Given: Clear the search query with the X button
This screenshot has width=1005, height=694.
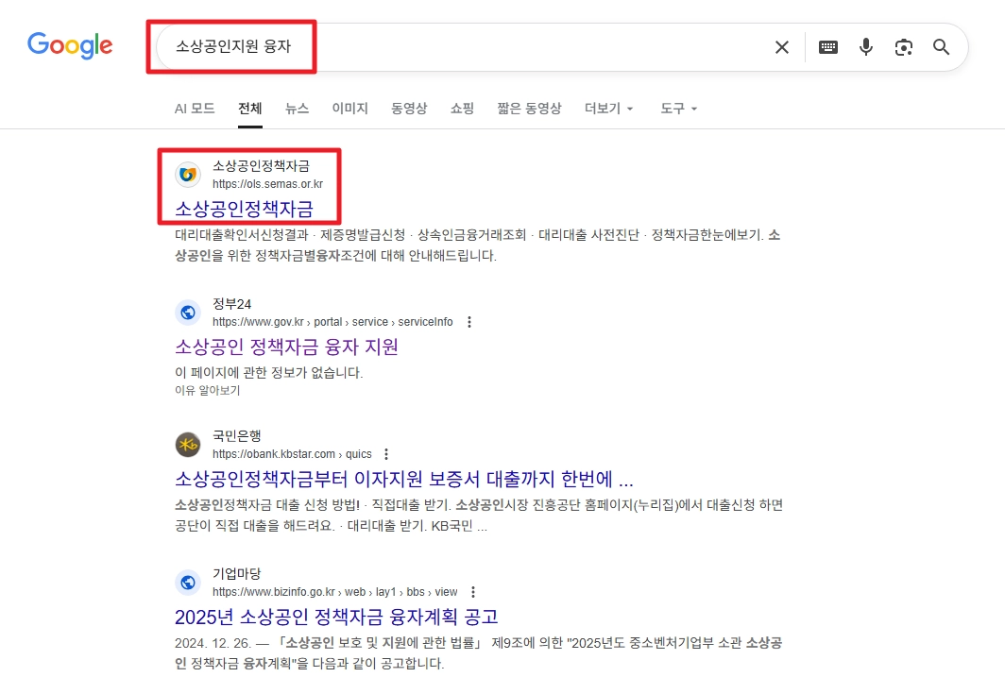Looking at the screenshot, I should coord(781,46).
